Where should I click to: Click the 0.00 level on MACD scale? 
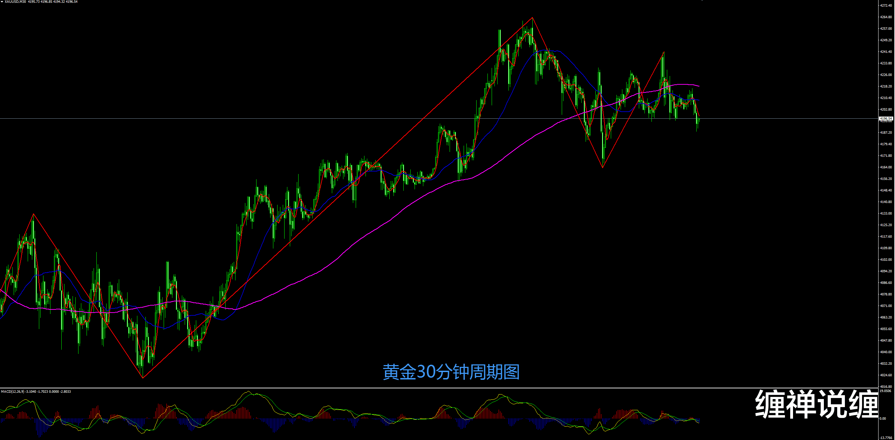883,418
